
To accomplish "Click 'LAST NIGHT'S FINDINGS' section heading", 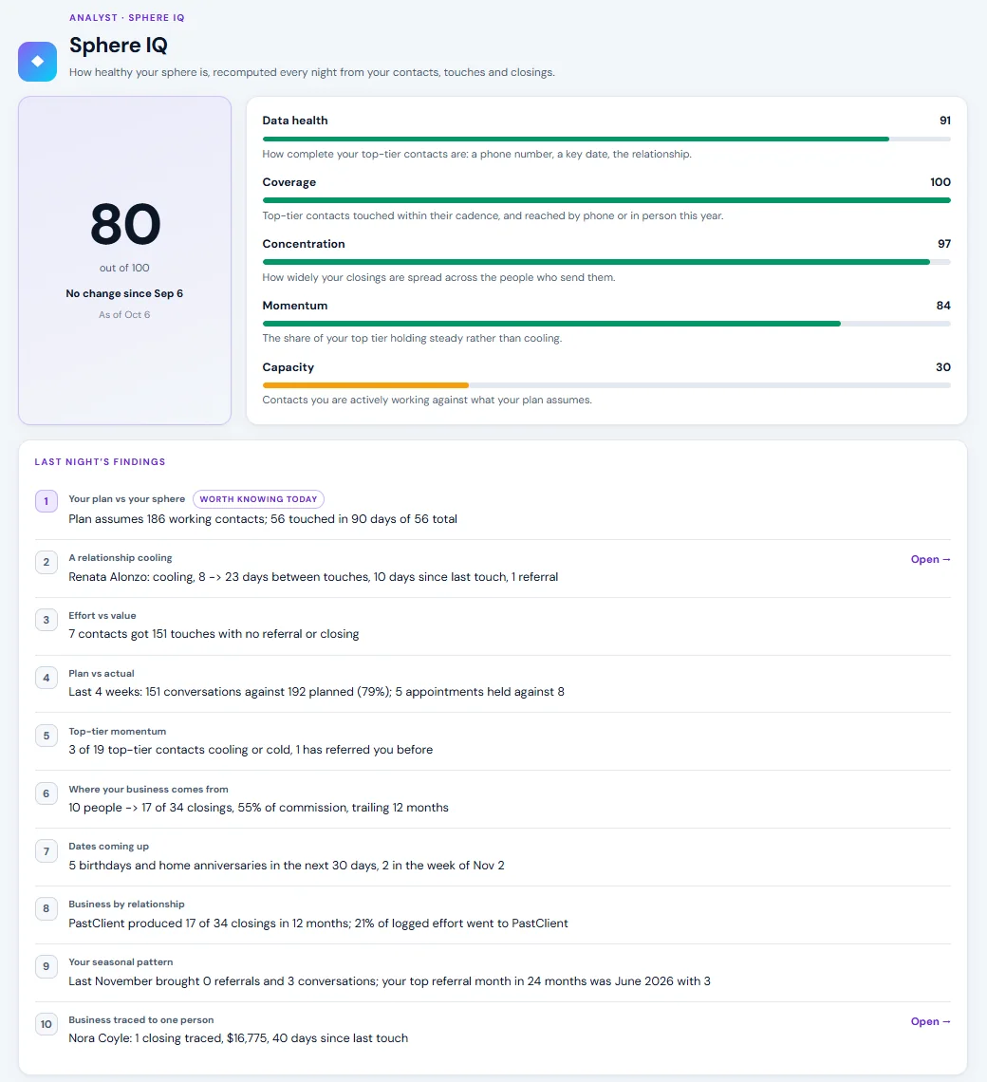I will (x=100, y=461).
